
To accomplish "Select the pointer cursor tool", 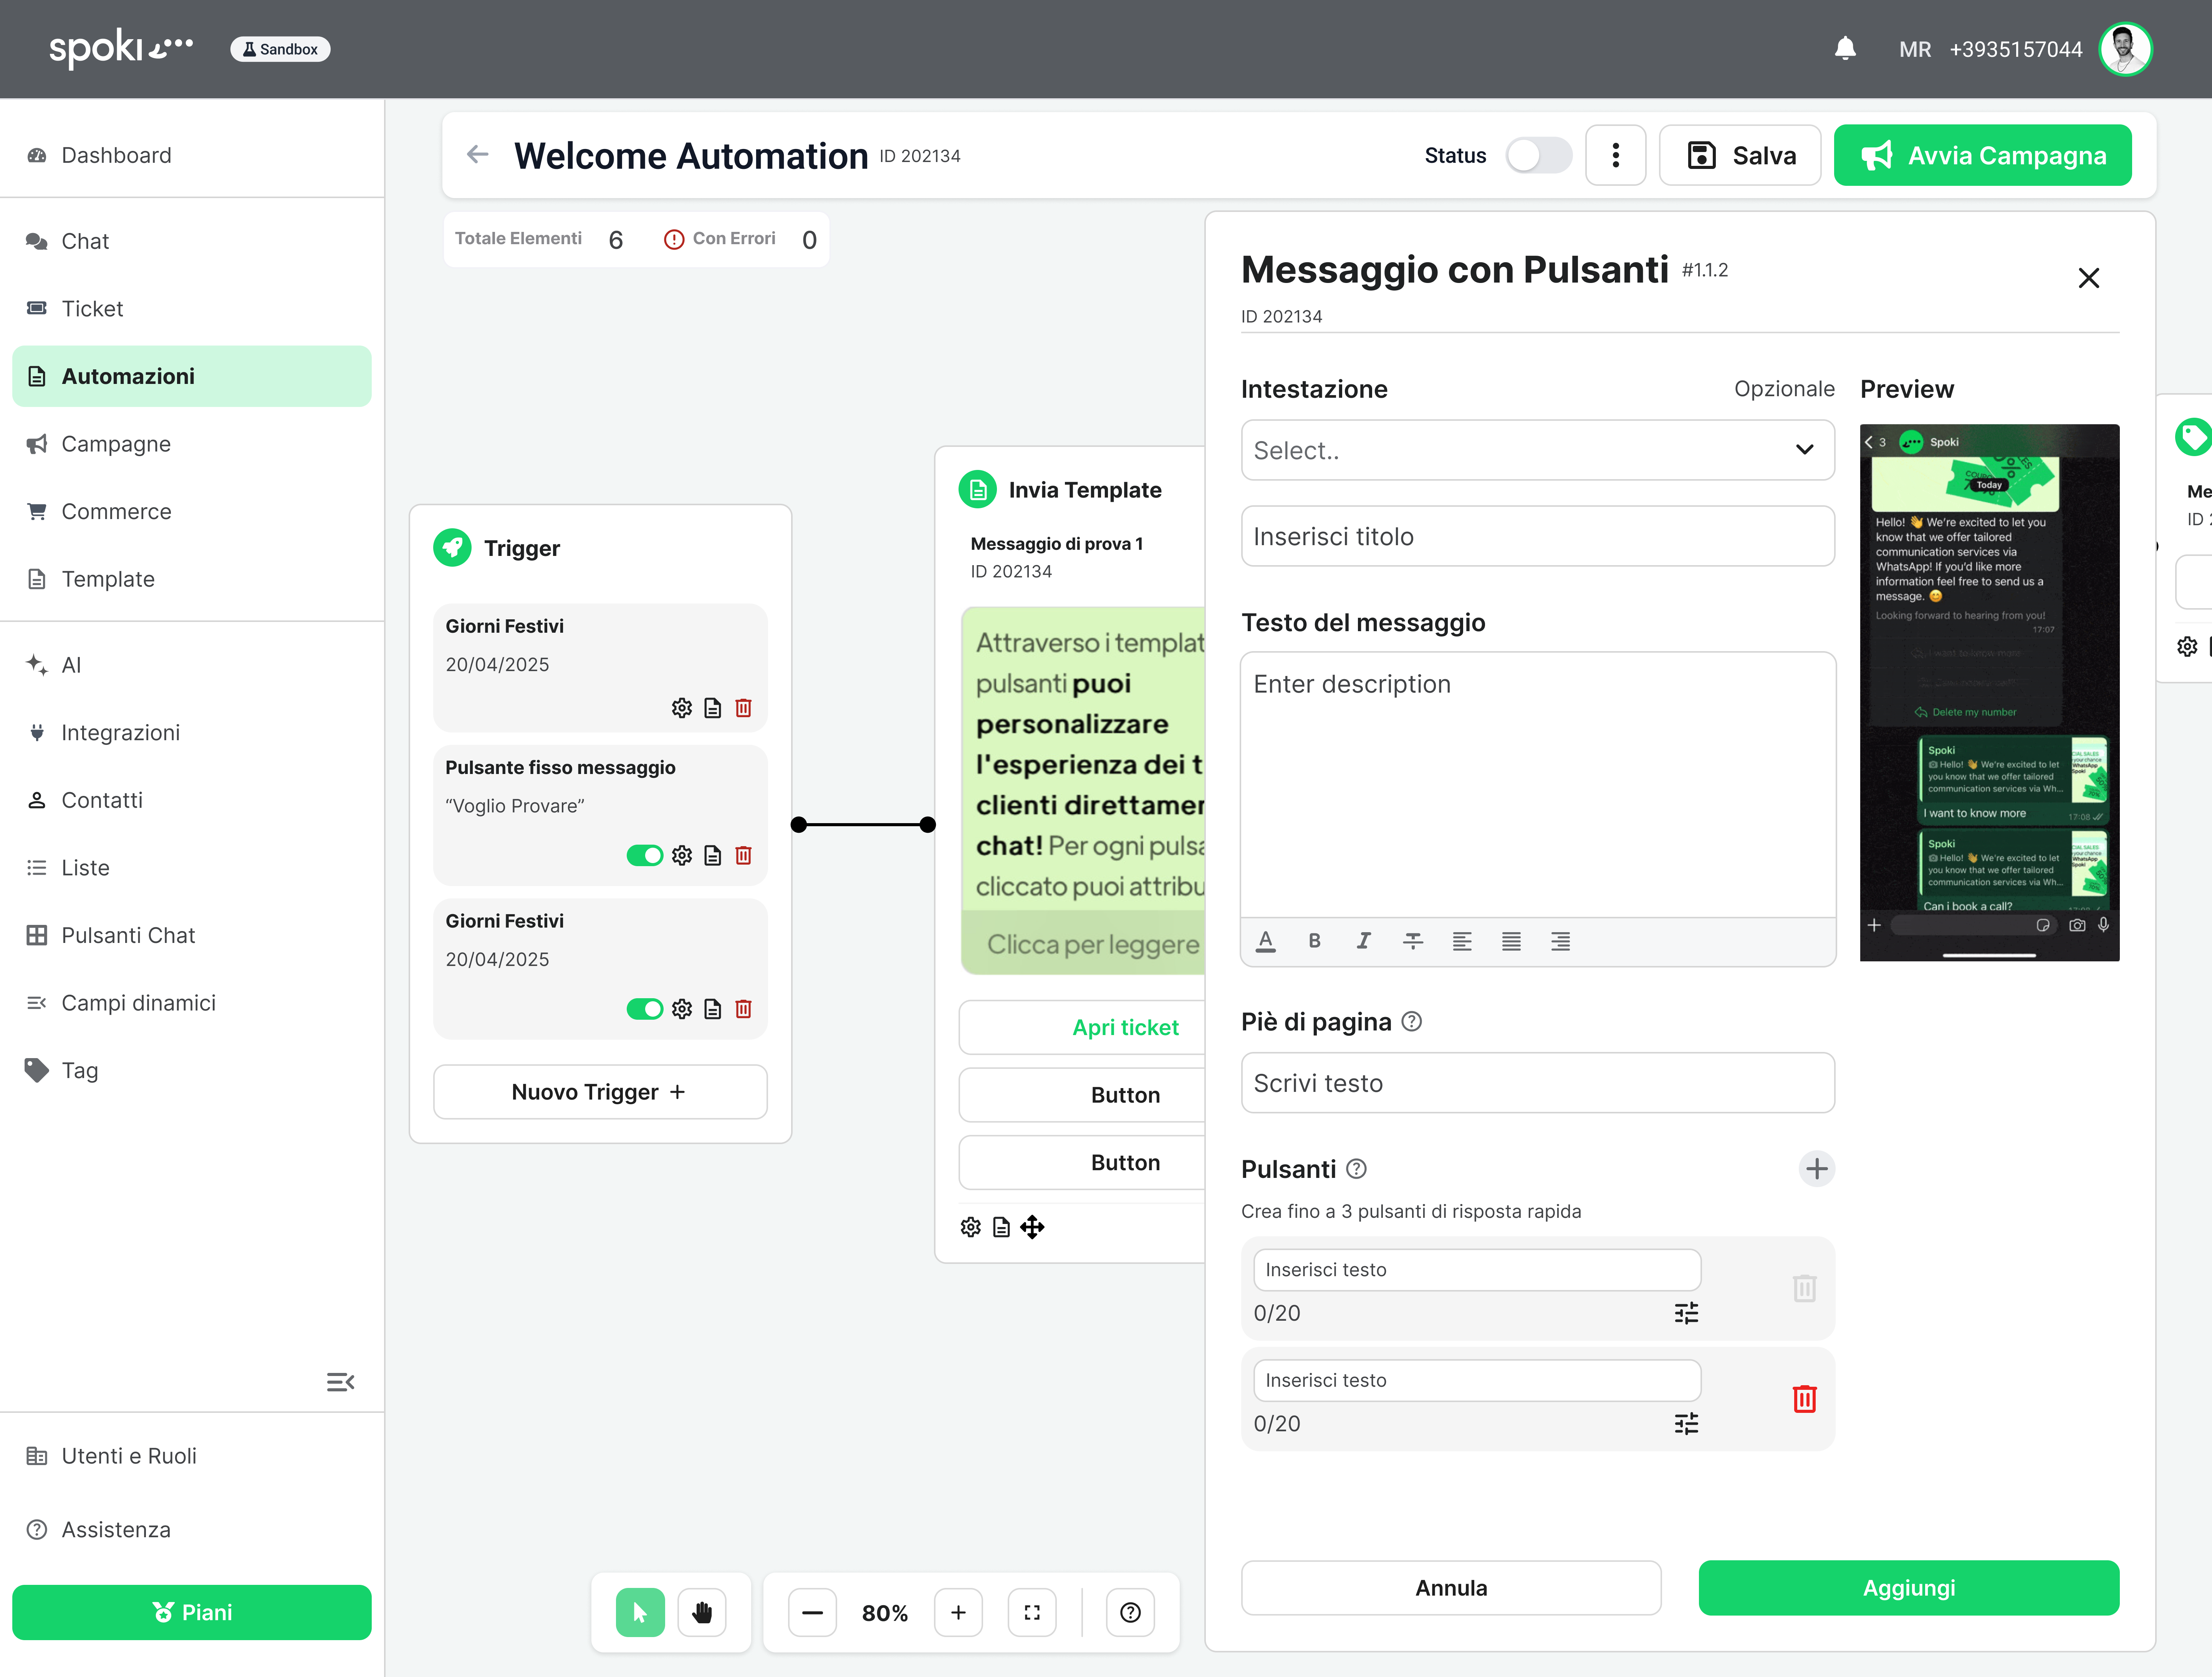I will point(640,1612).
